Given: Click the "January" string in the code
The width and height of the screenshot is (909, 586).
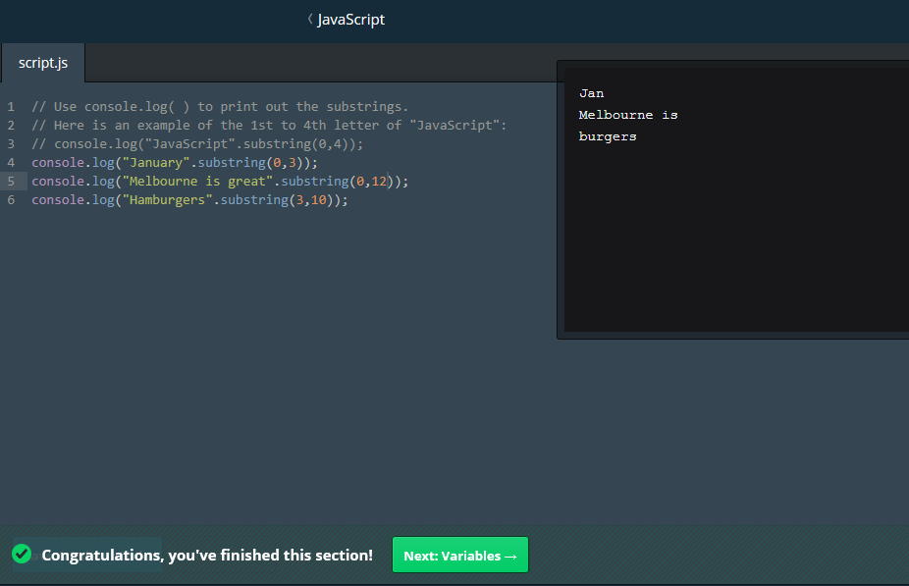Looking at the screenshot, I should 156,162.
